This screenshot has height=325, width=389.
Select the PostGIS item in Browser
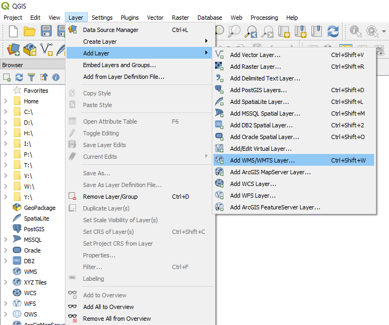34,229
